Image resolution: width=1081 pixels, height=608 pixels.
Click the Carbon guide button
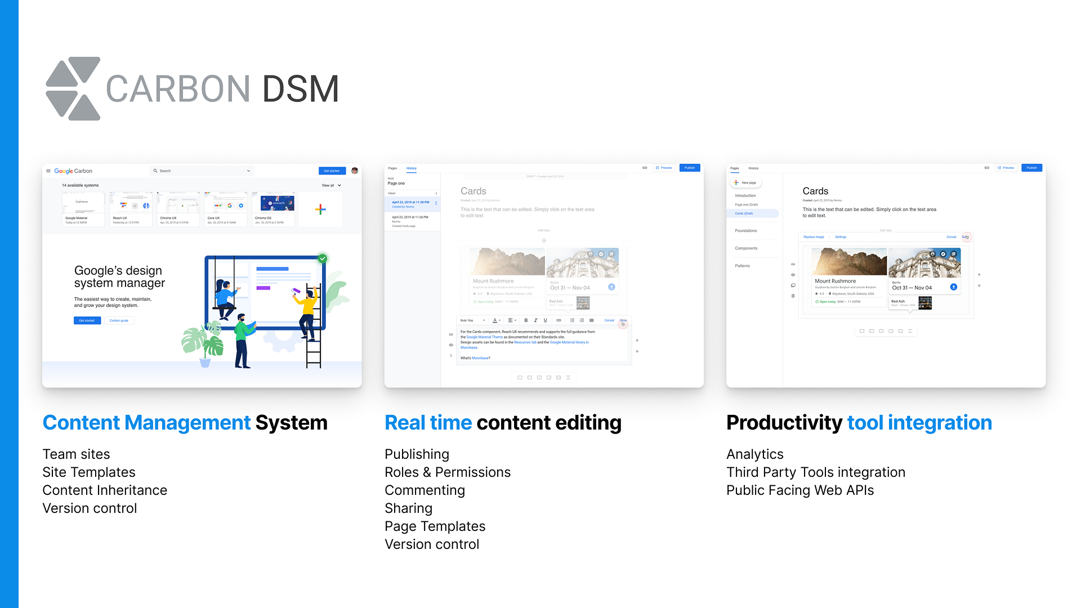click(x=119, y=320)
